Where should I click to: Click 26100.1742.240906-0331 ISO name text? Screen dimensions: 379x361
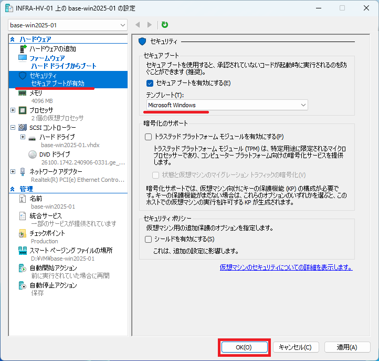[x=83, y=162]
